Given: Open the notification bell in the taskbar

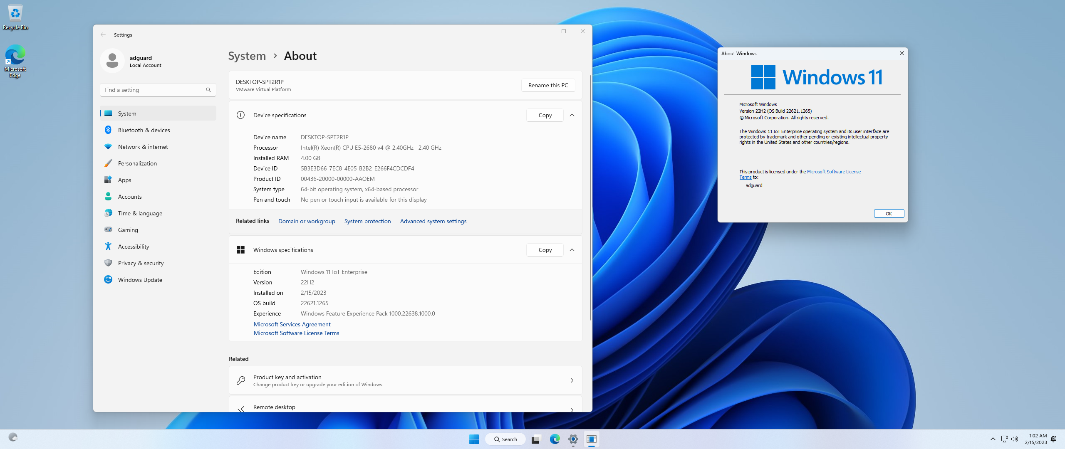Looking at the screenshot, I should click(1054, 439).
